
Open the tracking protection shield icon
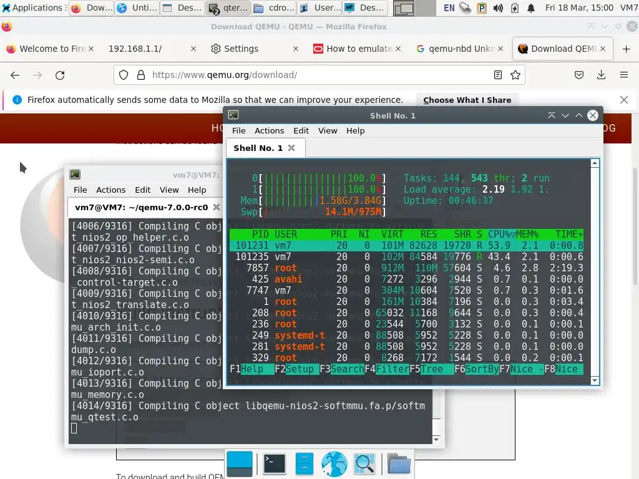124,75
